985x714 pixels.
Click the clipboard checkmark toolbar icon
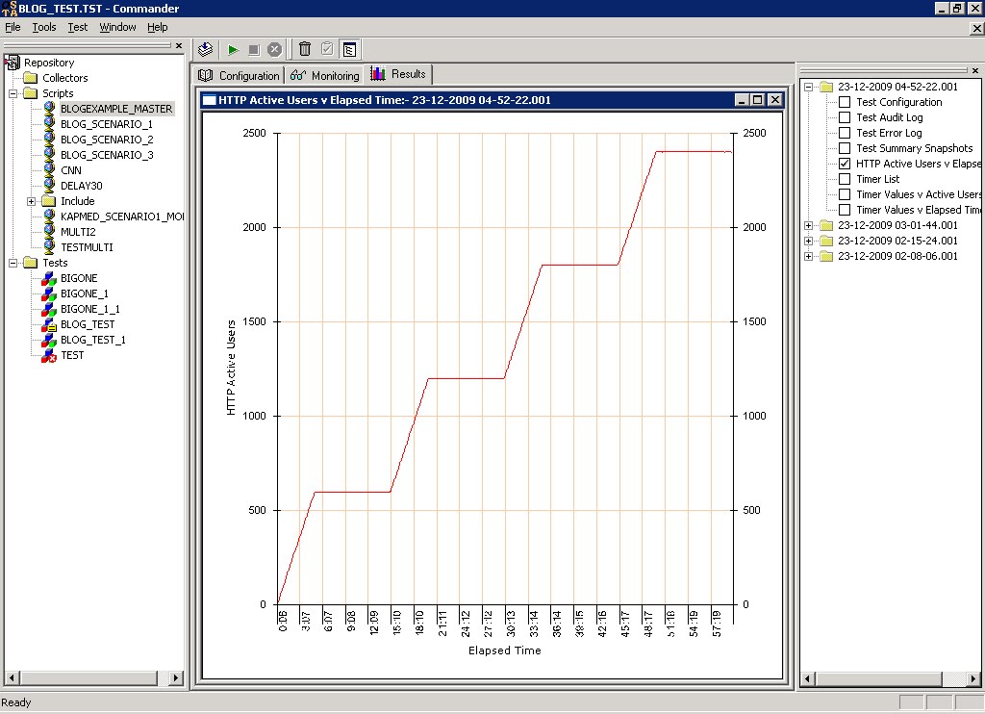327,49
